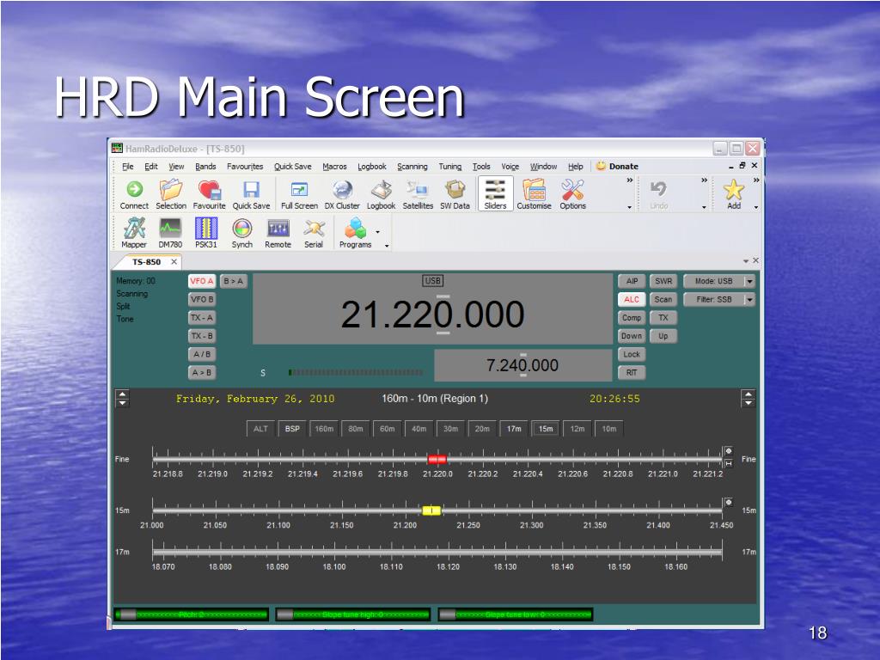Toggle the Comp button

[632, 318]
